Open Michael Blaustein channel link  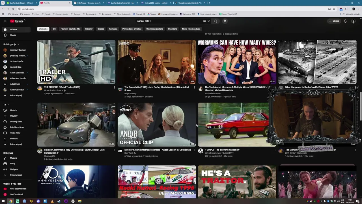212,93
